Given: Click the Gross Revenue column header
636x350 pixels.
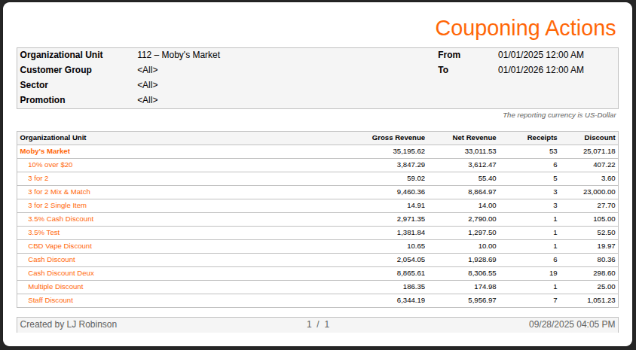Looking at the screenshot, I should pyautogui.click(x=398, y=138).
